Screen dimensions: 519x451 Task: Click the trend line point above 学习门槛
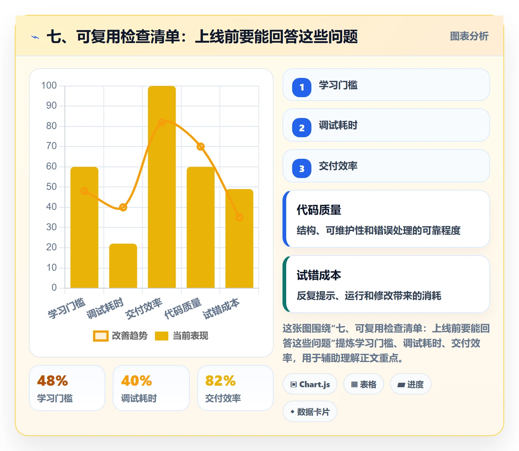(x=85, y=191)
